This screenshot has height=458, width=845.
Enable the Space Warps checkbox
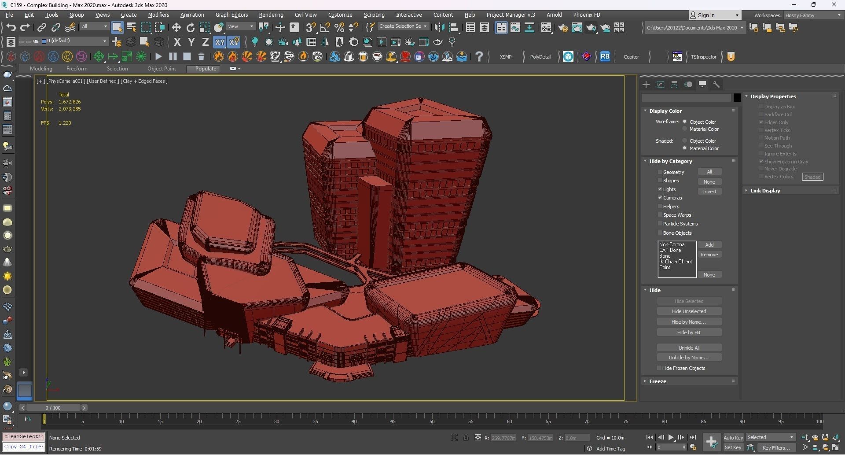[660, 214]
